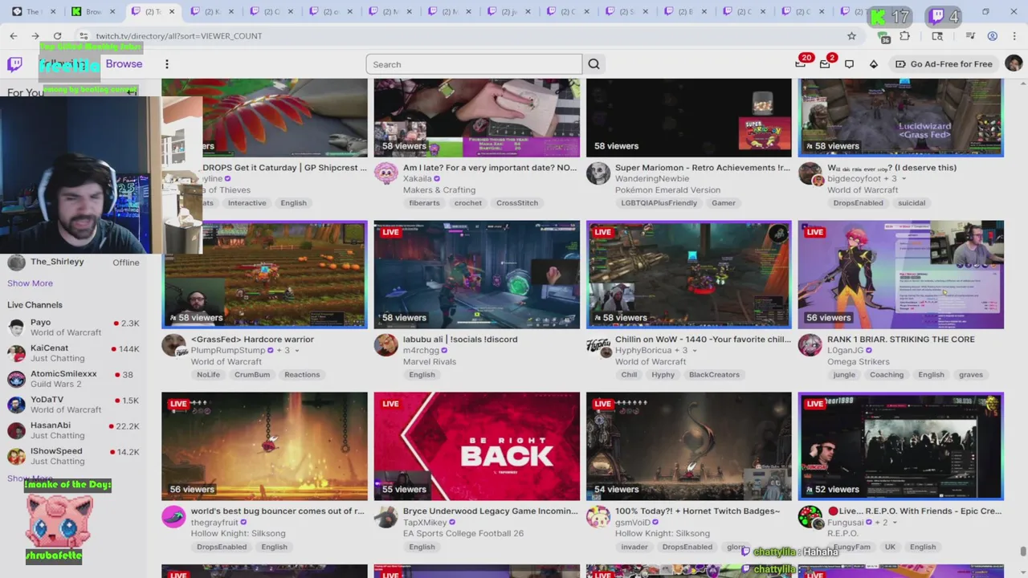The image size is (1028, 578).
Task: Open Payo channel in sidebar
Action: coord(73,328)
